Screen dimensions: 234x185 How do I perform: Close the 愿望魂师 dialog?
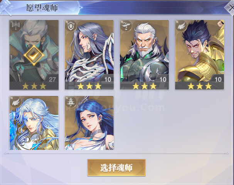coord(230,7)
